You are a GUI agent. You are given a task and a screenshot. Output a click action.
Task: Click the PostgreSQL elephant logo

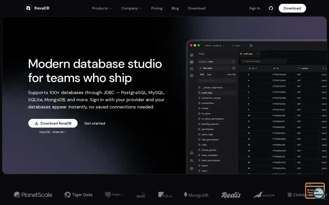114,195
